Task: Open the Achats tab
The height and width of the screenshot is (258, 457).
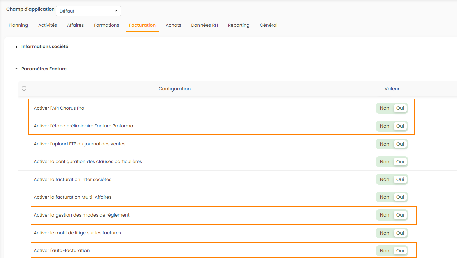Action: [173, 25]
